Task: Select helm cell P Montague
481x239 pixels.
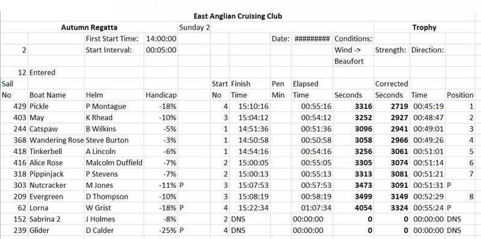Action: click(114, 107)
